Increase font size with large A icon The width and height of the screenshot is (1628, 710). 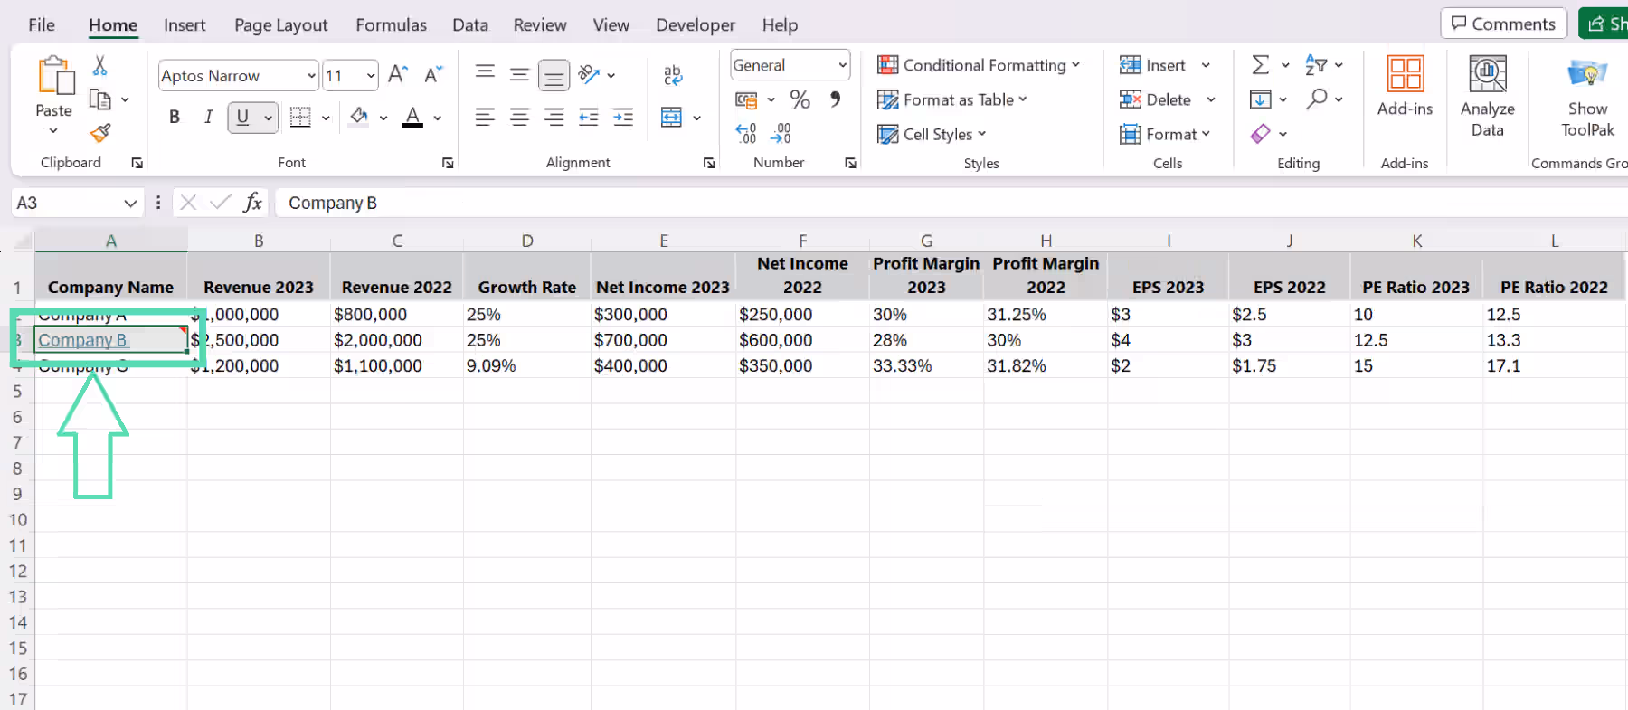click(x=398, y=75)
